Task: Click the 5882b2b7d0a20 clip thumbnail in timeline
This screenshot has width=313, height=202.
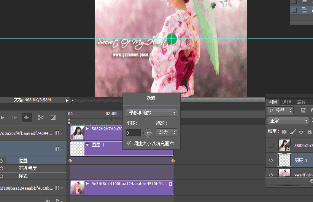Action: coord(78,133)
